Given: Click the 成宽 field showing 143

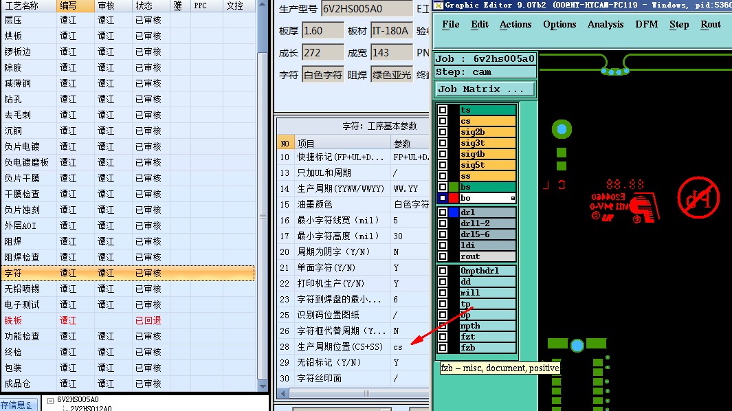Looking at the screenshot, I should click(x=392, y=53).
